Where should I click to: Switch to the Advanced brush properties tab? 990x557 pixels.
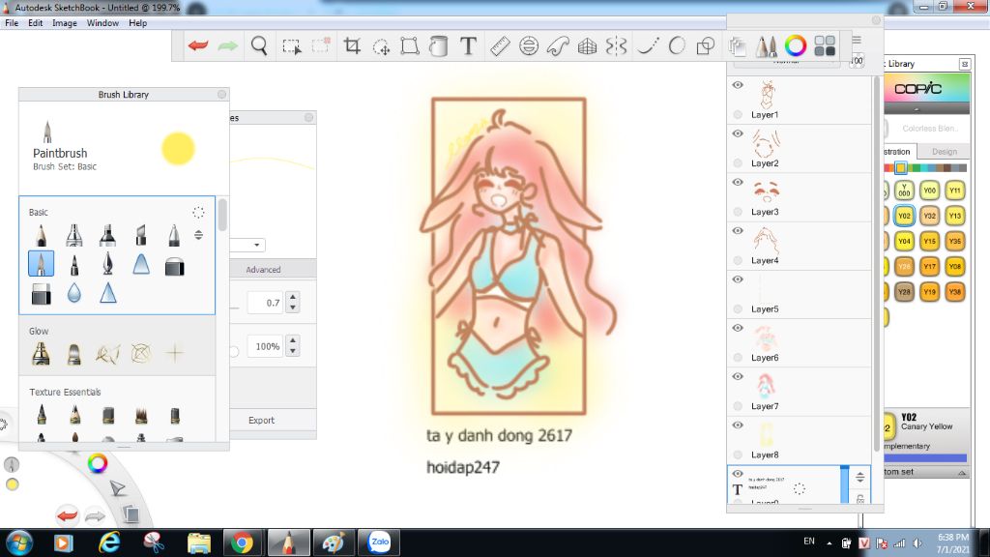(x=263, y=270)
